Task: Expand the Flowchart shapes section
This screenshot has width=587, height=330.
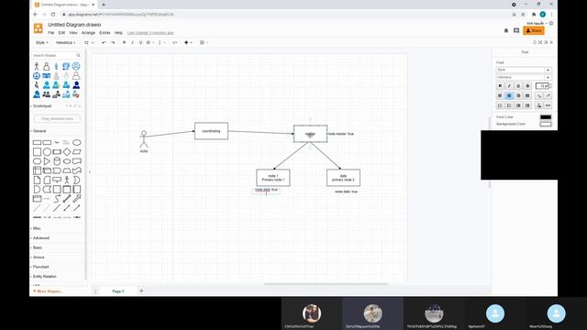Action: tap(40, 267)
